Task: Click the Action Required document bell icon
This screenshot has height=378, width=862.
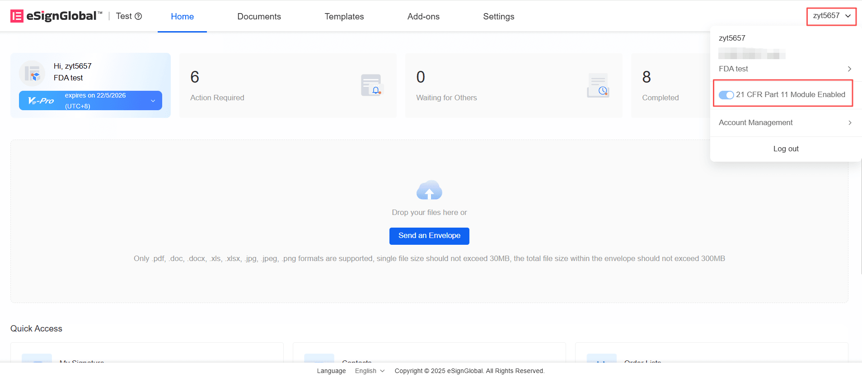Action: coord(372,85)
